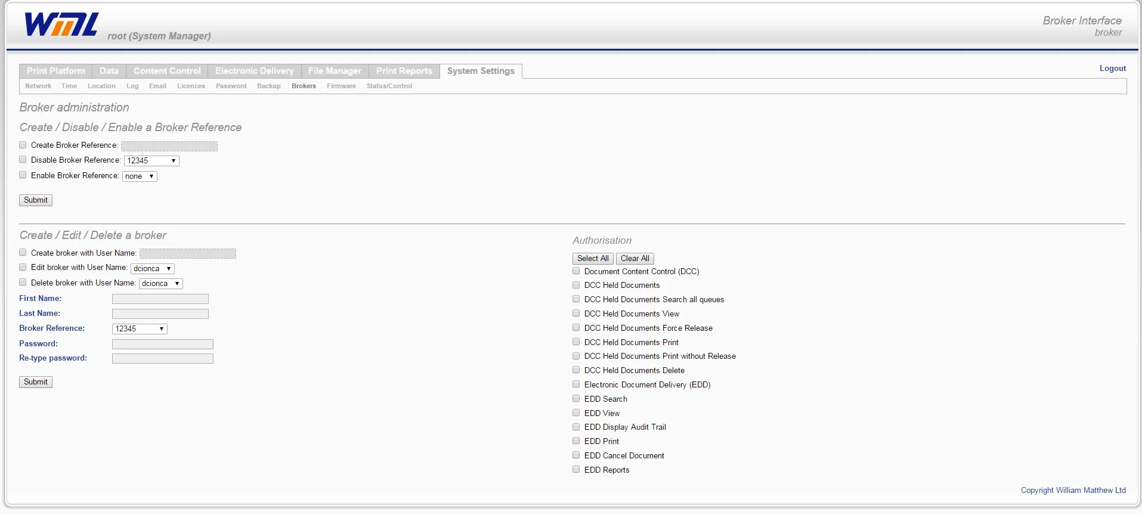The height and width of the screenshot is (515, 1142).
Task: Check Create broker with User Name
Action: point(23,253)
